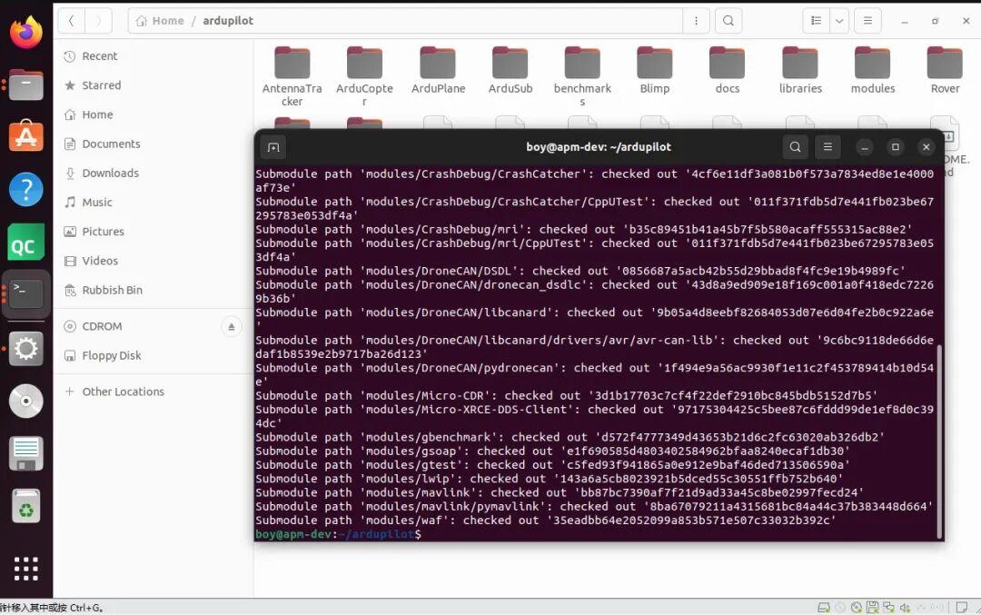Select the ArduSub folder

(x=510, y=70)
